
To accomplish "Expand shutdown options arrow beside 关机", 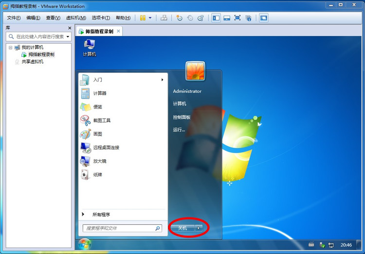I will coord(199,228).
